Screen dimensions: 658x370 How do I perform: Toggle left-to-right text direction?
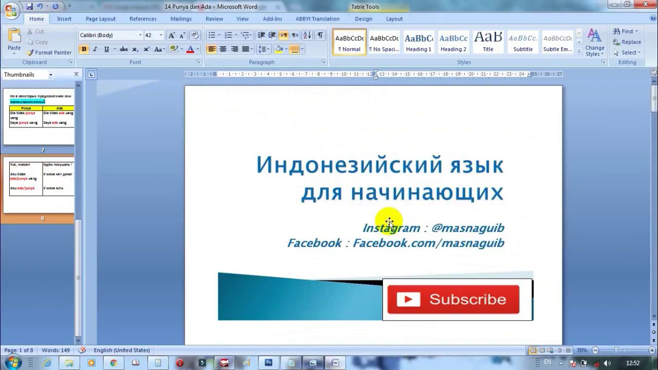click(283, 35)
